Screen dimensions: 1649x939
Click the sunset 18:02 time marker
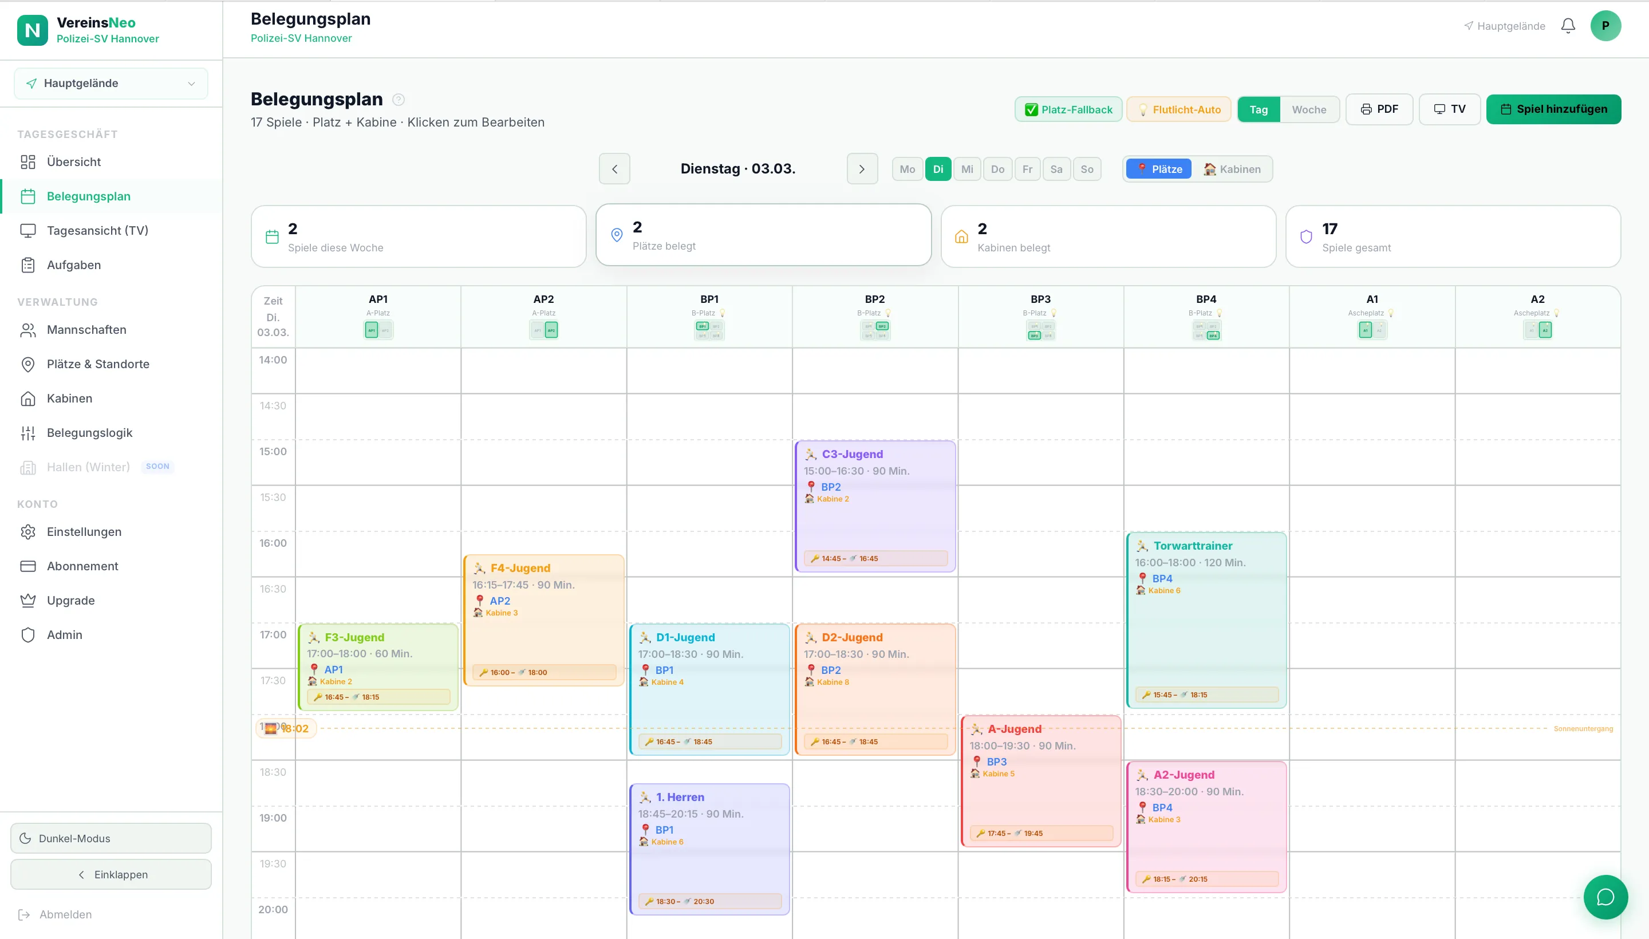(287, 728)
